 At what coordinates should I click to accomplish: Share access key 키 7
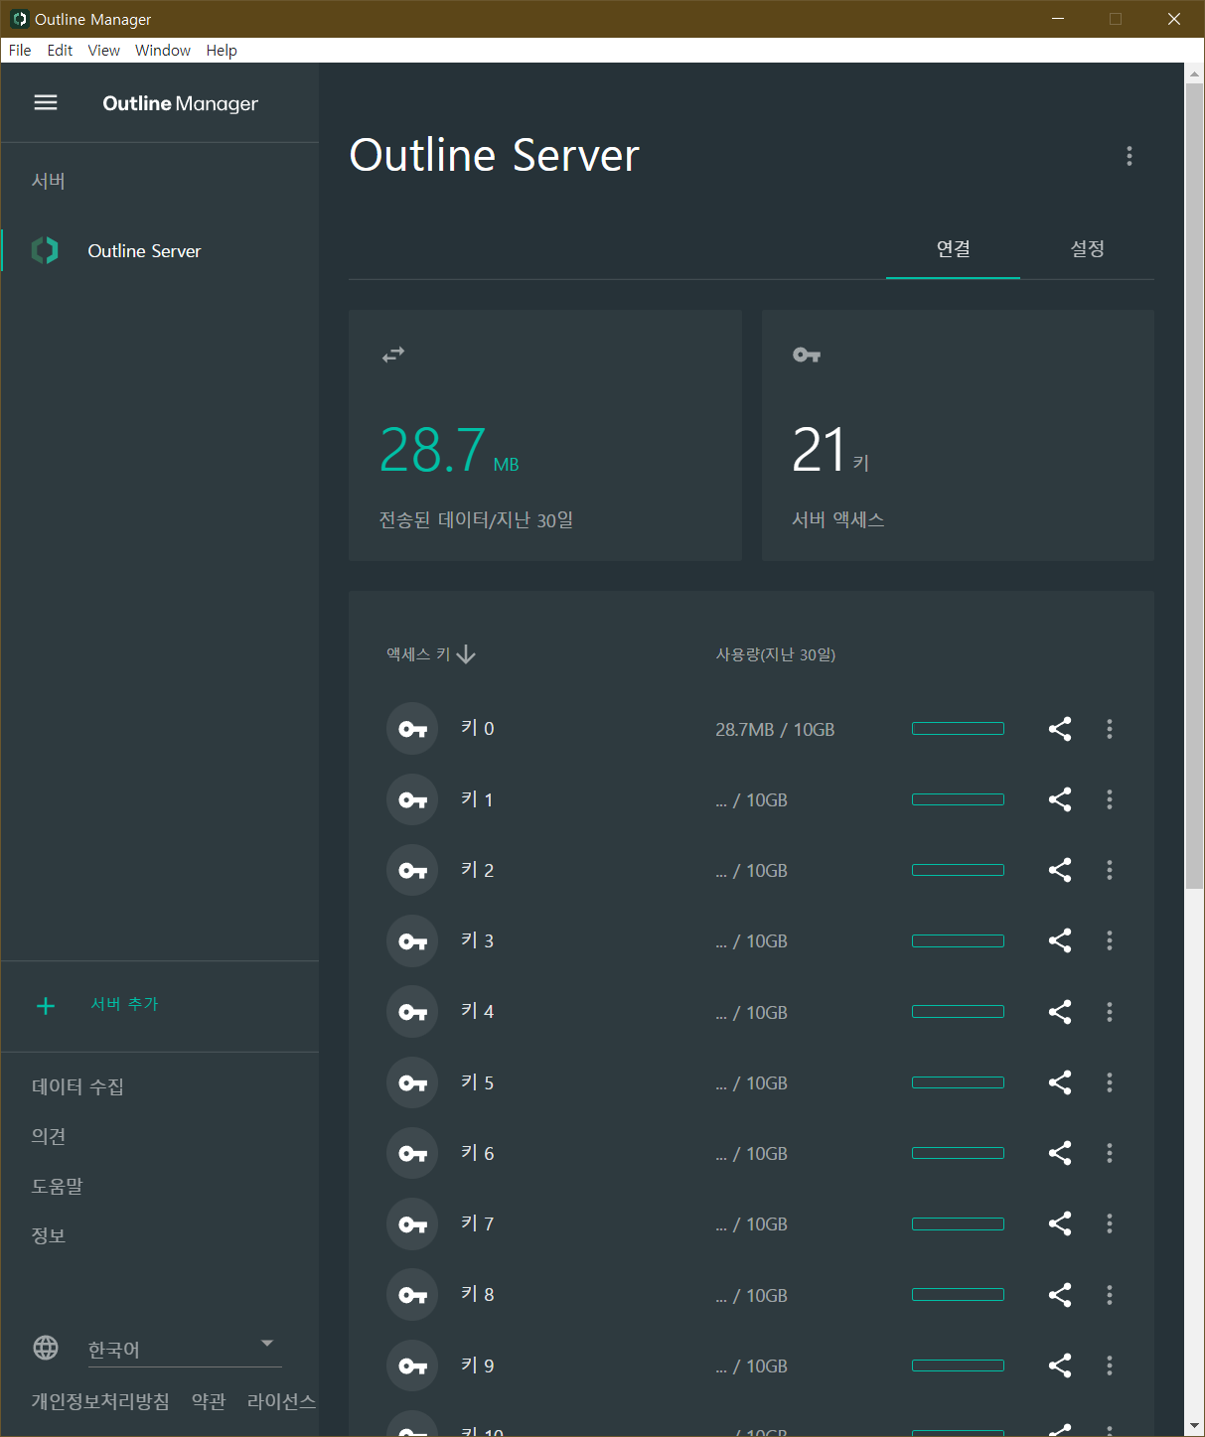tap(1060, 1223)
